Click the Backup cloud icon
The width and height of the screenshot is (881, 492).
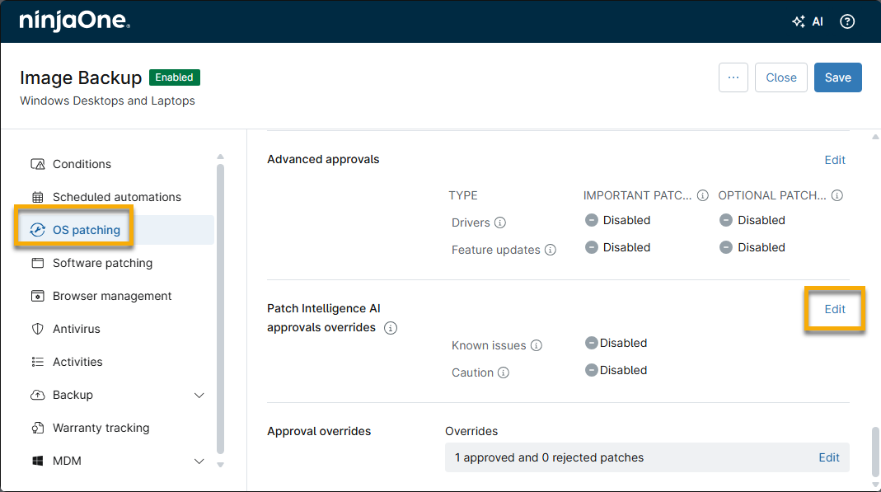click(38, 395)
